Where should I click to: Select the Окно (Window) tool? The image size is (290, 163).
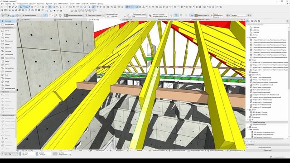[8, 65]
